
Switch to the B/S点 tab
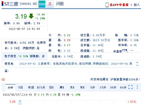pos(41,87)
